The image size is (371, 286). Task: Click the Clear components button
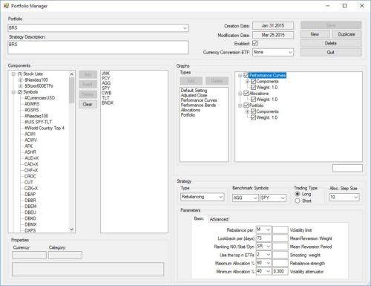pyautogui.click(x=88, y=104)
